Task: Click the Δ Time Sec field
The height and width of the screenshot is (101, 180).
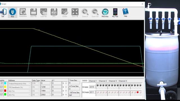Action: pos(74,89)
